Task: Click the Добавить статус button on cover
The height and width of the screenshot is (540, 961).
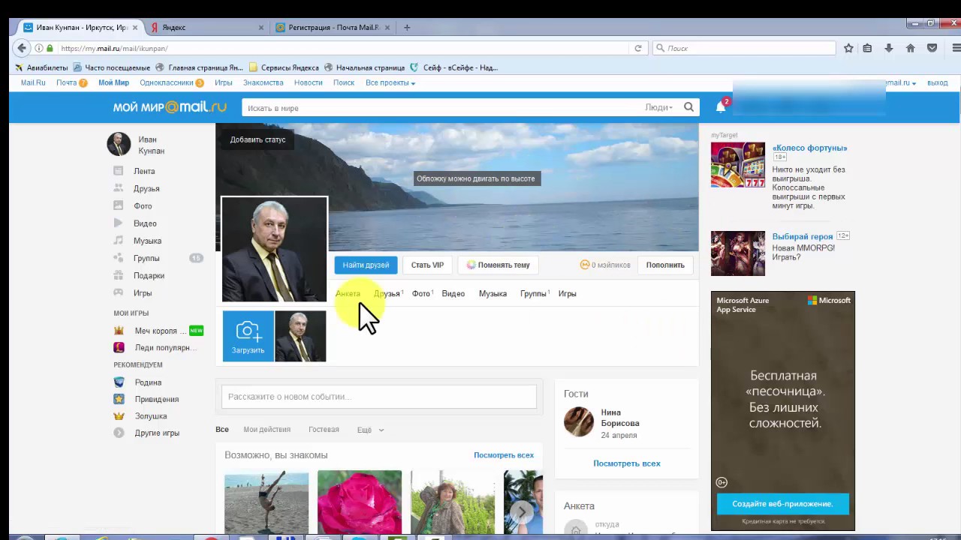Action: tap(258, 139)
